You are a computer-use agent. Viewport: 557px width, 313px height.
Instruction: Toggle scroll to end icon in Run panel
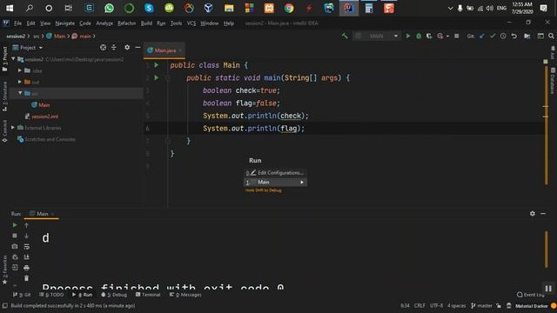click(27, 257)
